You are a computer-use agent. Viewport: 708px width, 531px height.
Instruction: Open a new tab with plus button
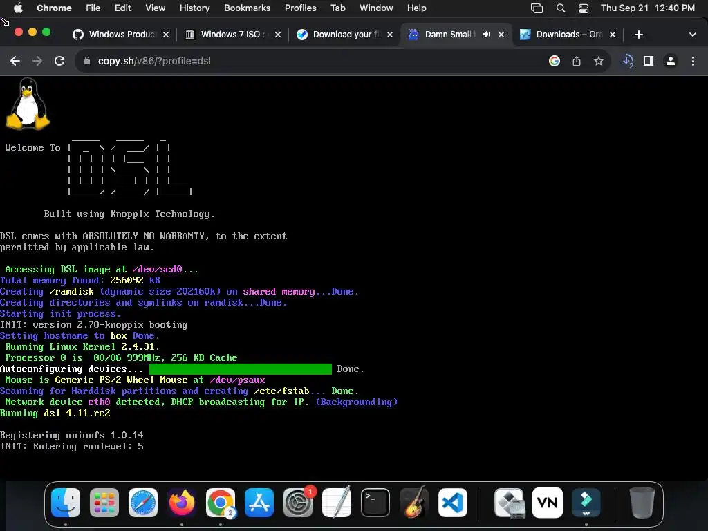(638, 35)
